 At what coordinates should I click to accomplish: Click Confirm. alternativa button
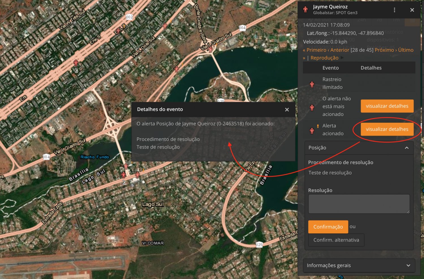(x=336, y=240)
